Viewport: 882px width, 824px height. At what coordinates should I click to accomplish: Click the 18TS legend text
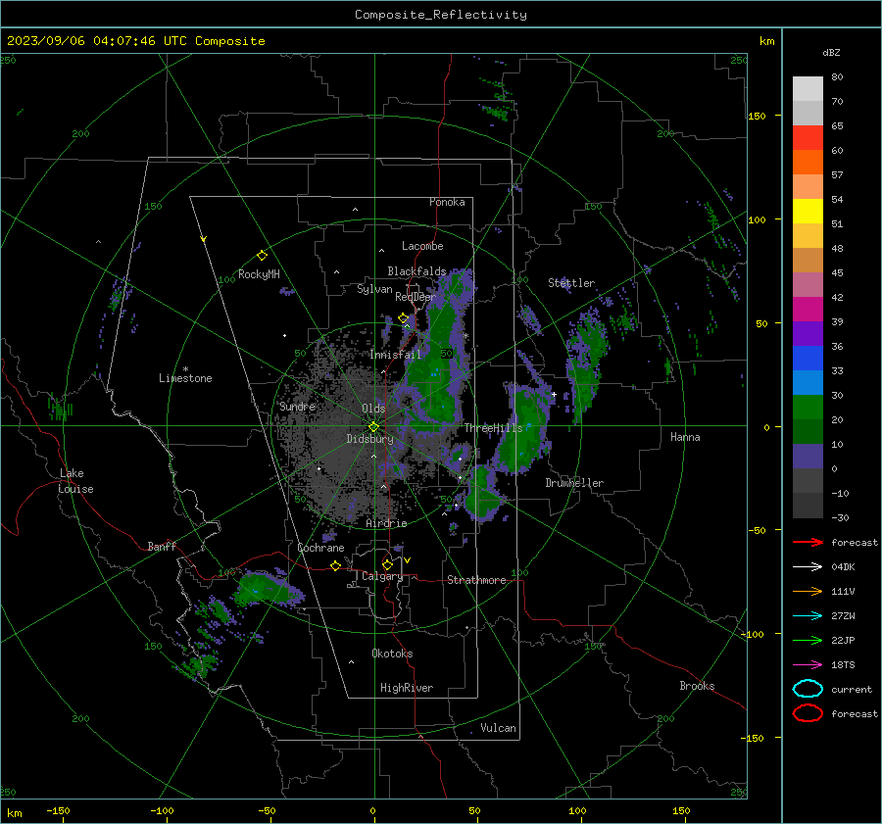pyautogui.click(x=843, y=665)
